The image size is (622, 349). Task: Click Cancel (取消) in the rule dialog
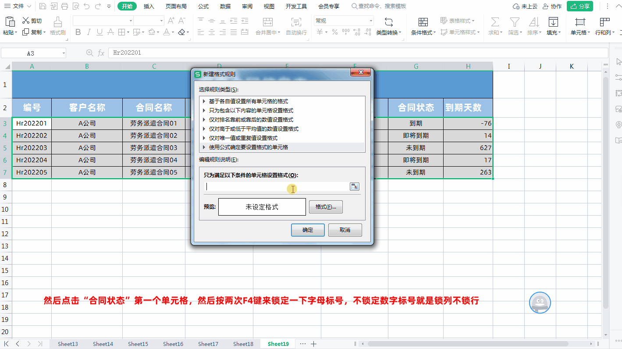[345, 230]
